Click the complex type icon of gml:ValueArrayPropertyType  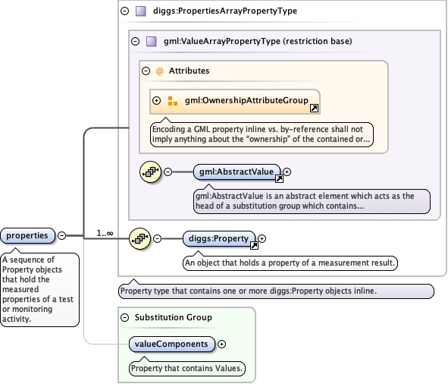(x=151, y=42)
